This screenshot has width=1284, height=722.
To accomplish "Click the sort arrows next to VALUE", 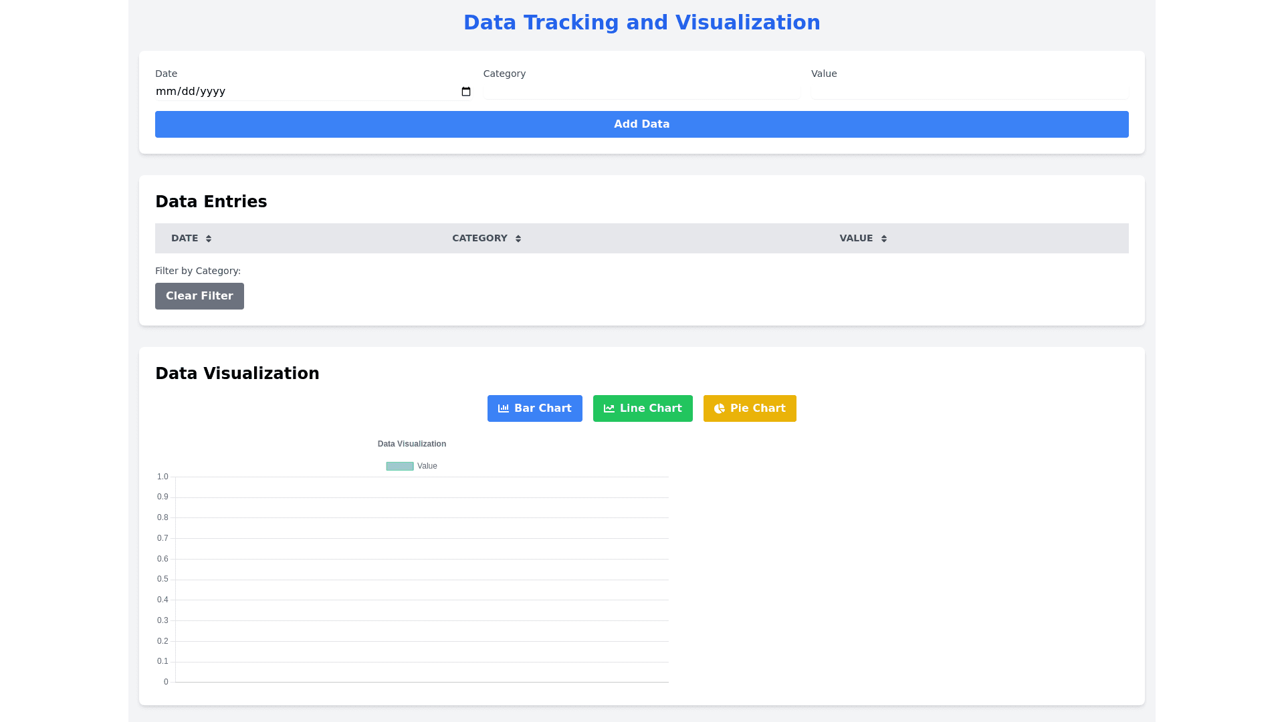I will [884, 239].
